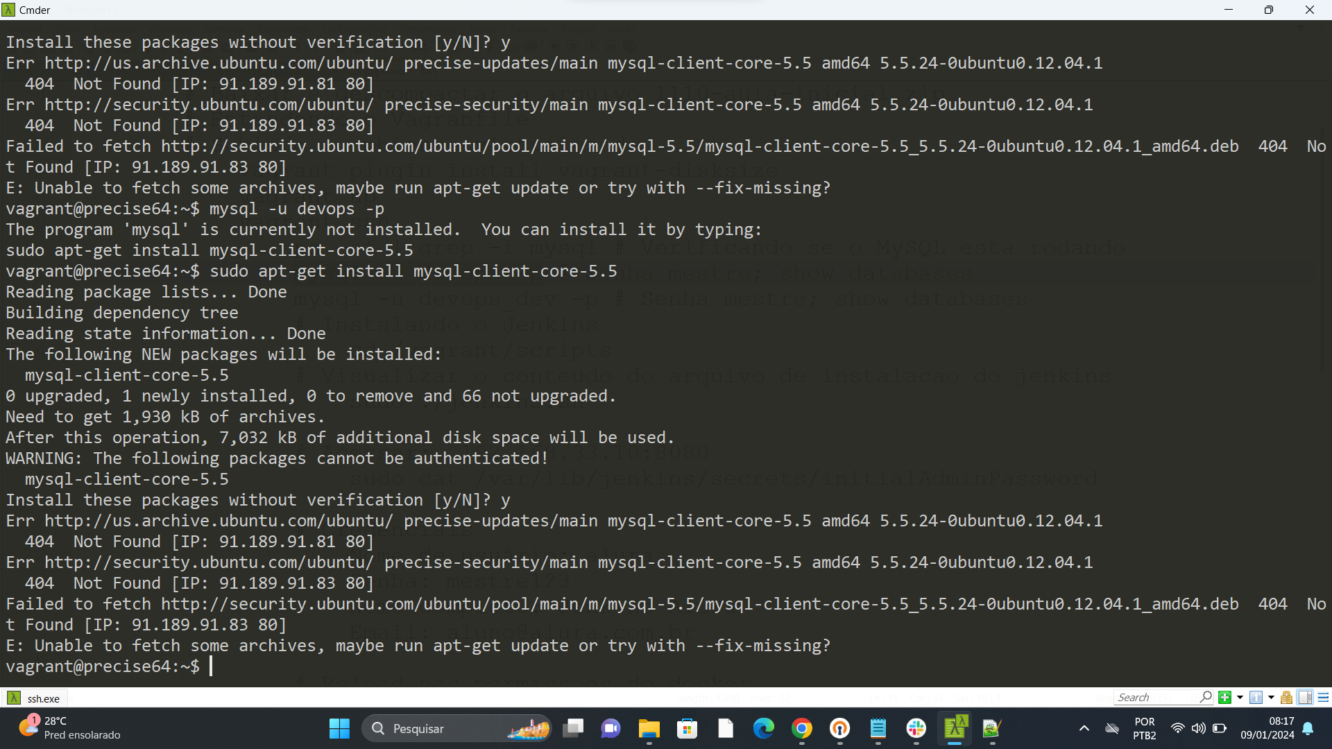
Task: Click the OneDrive not-connected tray icon
Action: [x=1112, y=729]
